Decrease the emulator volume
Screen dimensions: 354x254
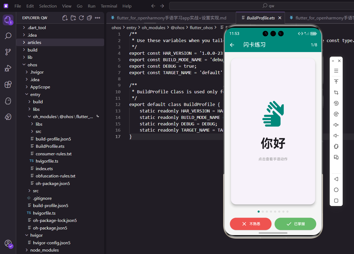(336, 135)
